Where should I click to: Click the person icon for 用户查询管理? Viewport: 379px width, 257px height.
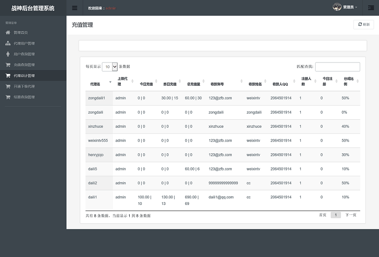[x=8, y=54]
